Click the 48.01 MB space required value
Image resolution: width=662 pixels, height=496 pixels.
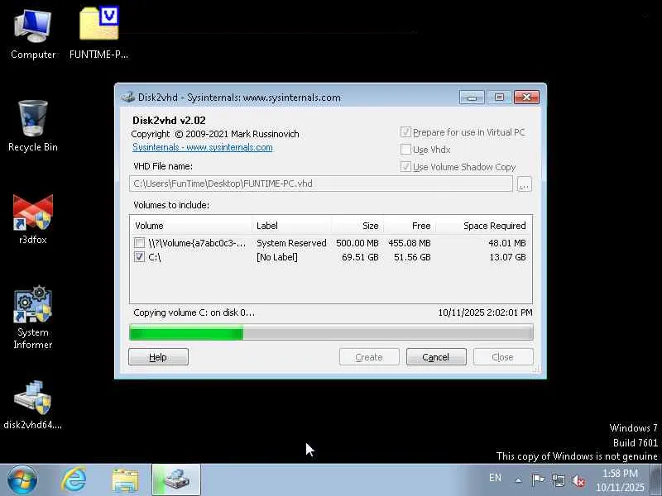[x=507, y=243]
